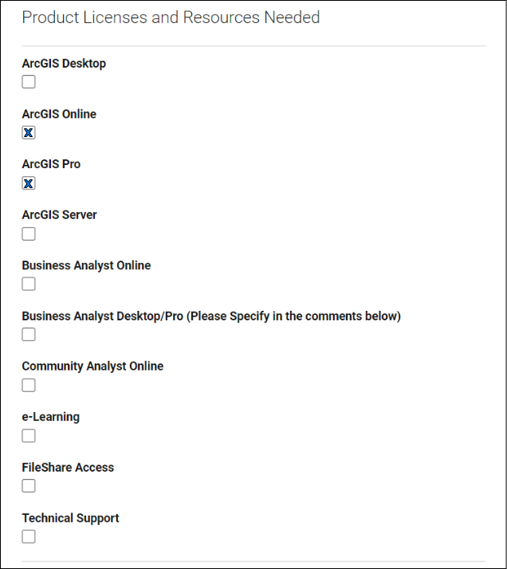Click the 'Business Analyst Online' label text
This screenshot has height=569, width=507.
click(86, 265)
